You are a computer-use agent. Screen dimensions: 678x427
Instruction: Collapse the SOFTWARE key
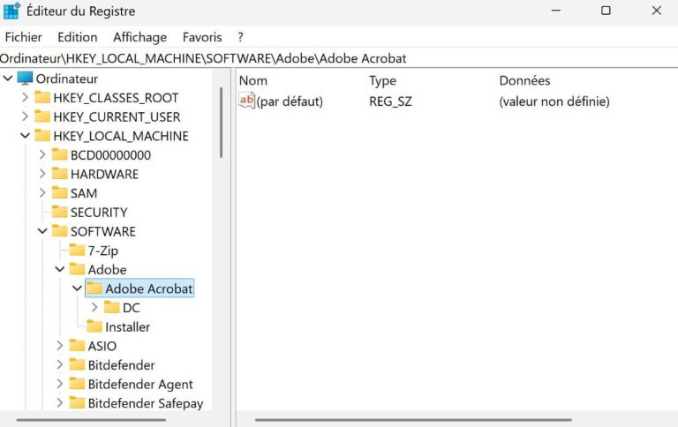coord(42,231)
